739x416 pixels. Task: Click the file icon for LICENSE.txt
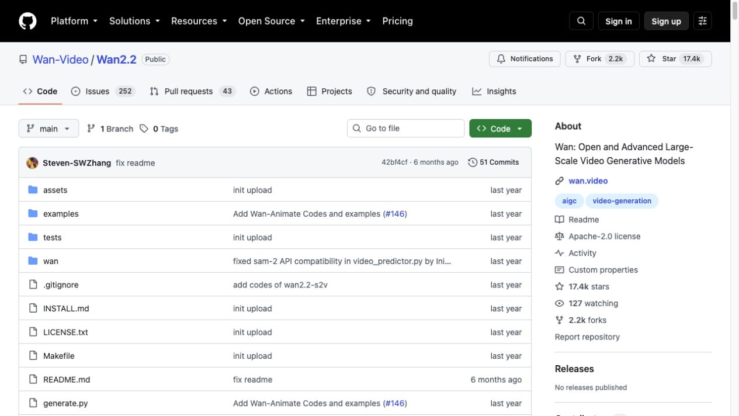(33, 332)
